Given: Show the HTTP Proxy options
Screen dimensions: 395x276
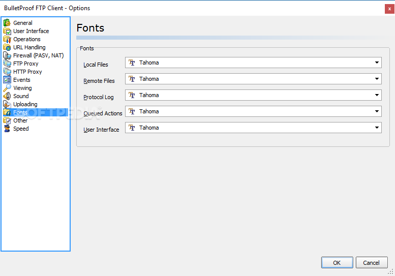Looking at the screenshot, I should coord(27,72).
